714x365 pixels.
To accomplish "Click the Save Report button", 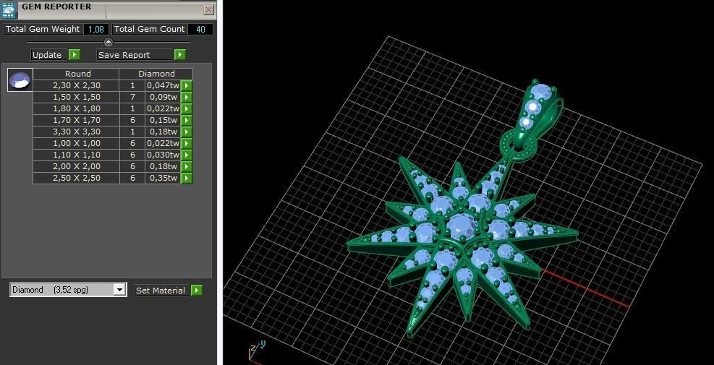I will point(135,55).
